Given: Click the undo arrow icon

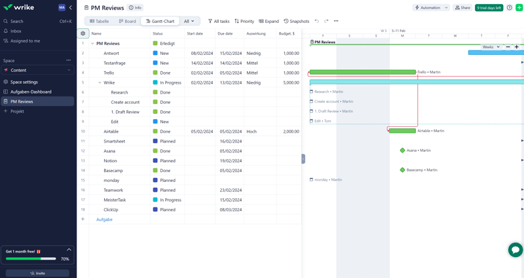Looking at the screenshot, I should [x=317, y=21].
